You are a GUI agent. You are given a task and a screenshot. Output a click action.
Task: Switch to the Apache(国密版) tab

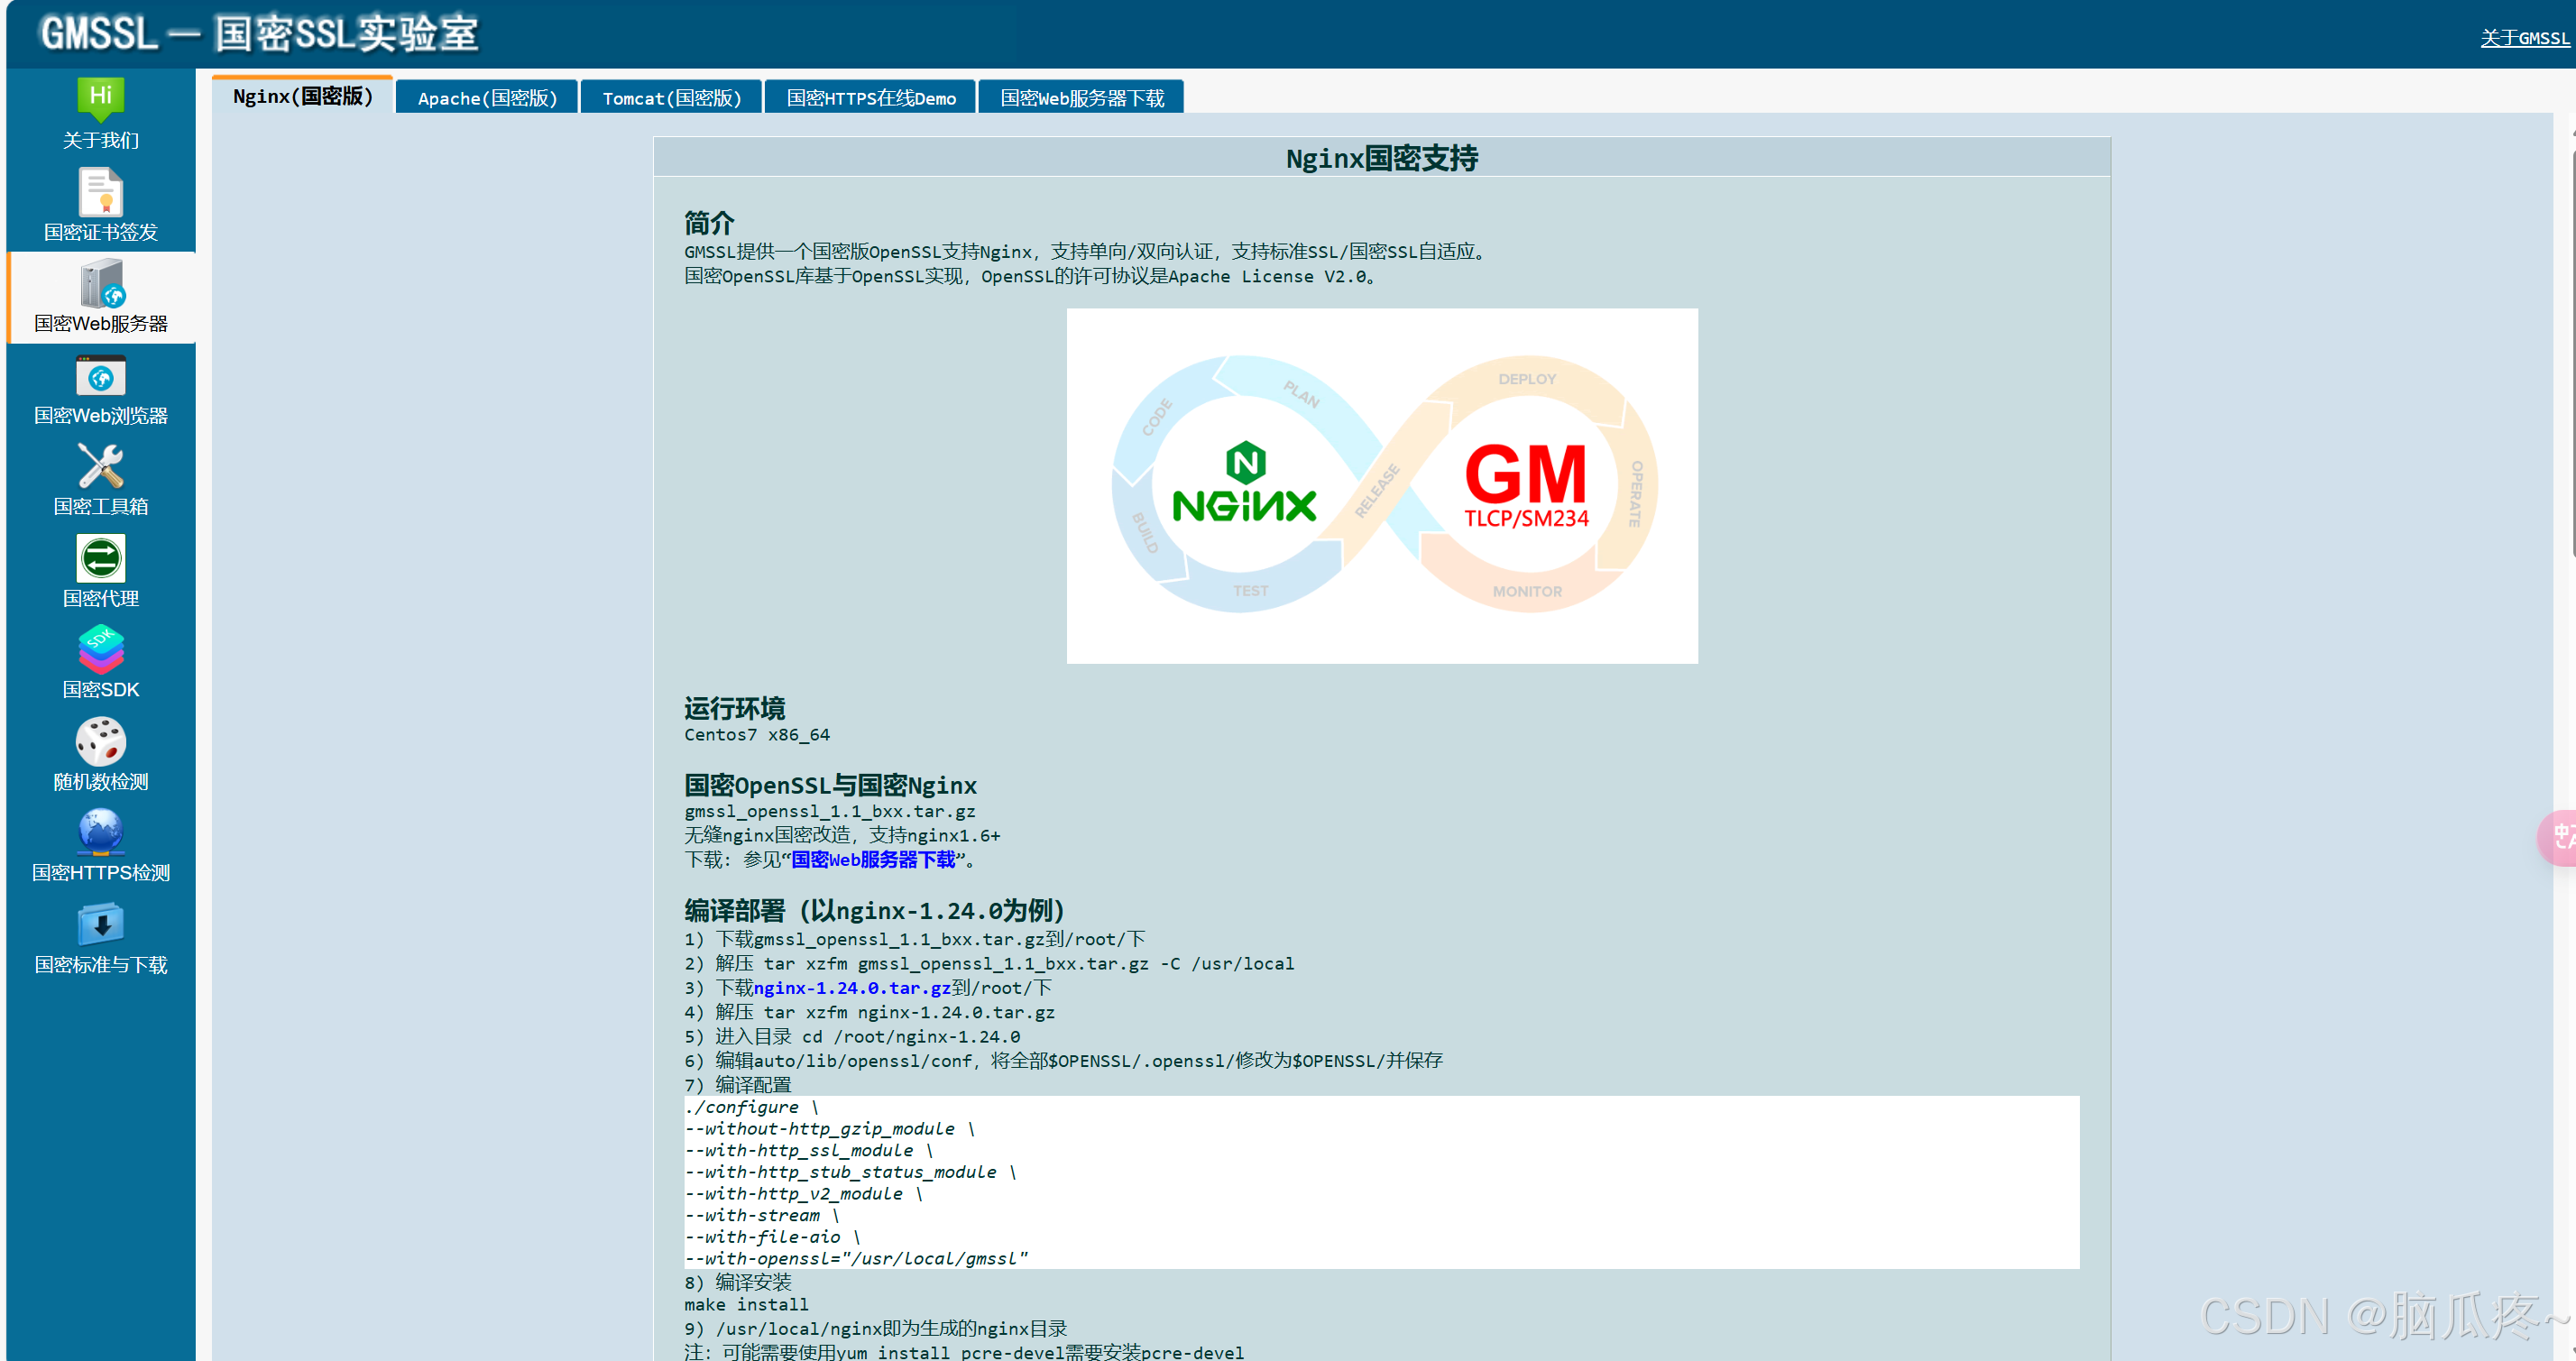click(x=487, y=98)
